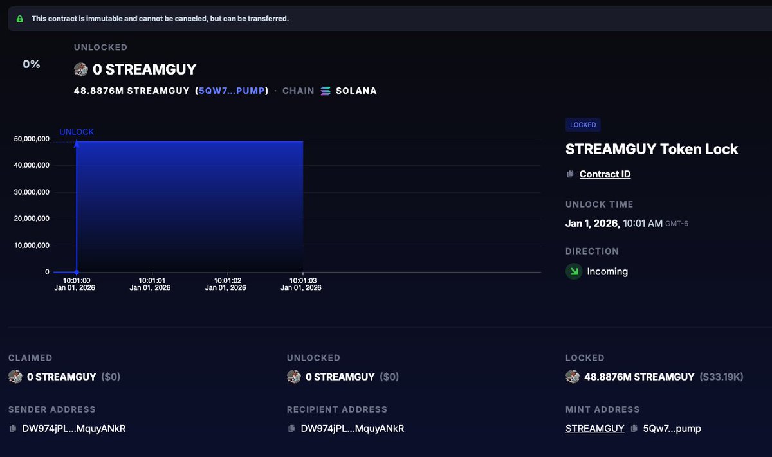Click the 0 STREAMGUY amount under CLAIMED
The height and width of the screenshot is (457, 772).
click(61, 377)
